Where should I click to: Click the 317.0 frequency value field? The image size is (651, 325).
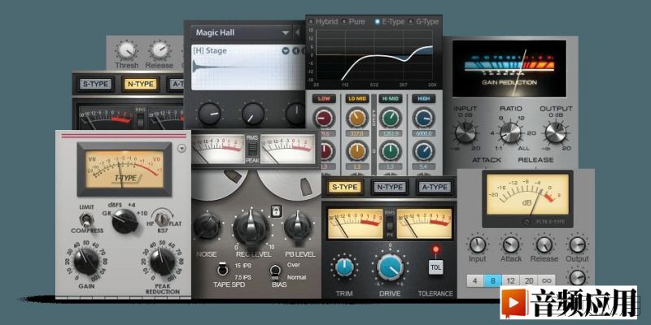click(357, 134)
